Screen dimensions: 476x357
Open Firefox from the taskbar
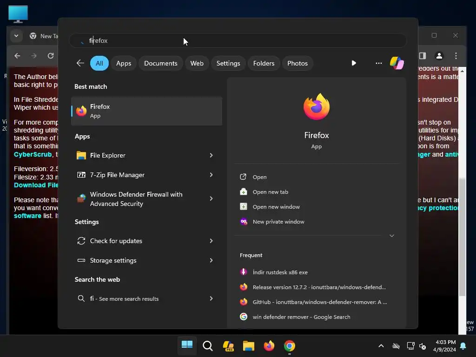click(269, 346)
